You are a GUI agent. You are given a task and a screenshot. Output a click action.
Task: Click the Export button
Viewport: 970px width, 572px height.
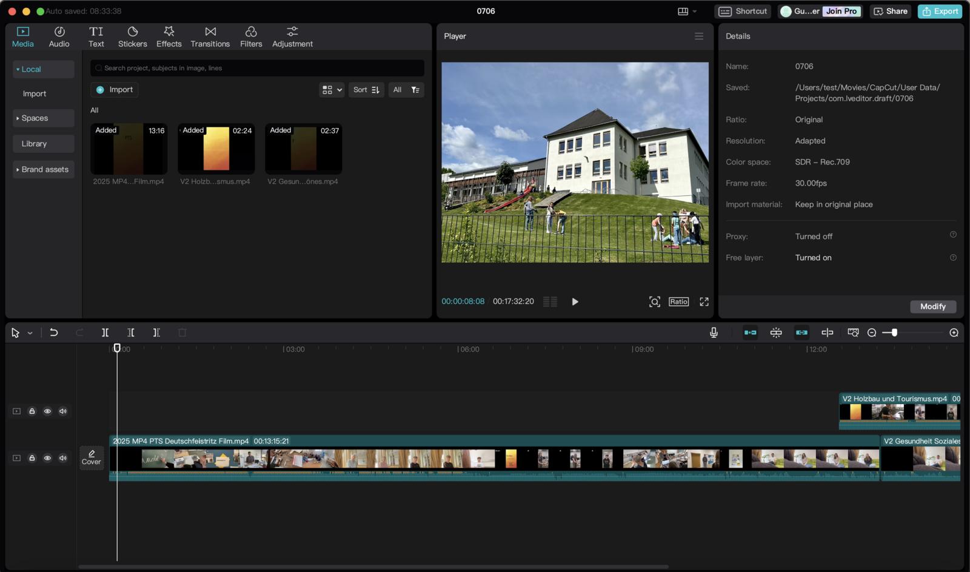(x=940, y=11)
